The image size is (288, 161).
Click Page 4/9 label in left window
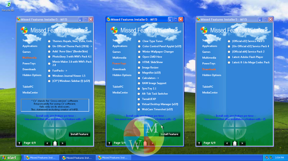30,143
